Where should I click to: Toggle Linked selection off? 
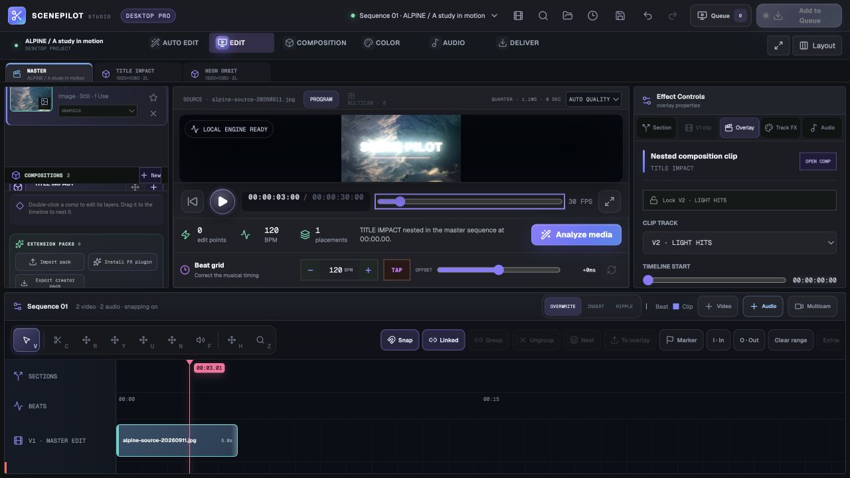[x=444, y=340]
